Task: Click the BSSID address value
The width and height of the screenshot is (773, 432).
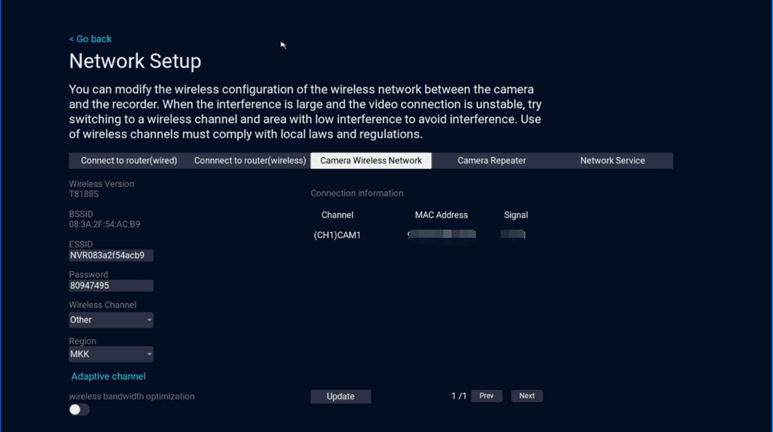Action: coord(104,224)
